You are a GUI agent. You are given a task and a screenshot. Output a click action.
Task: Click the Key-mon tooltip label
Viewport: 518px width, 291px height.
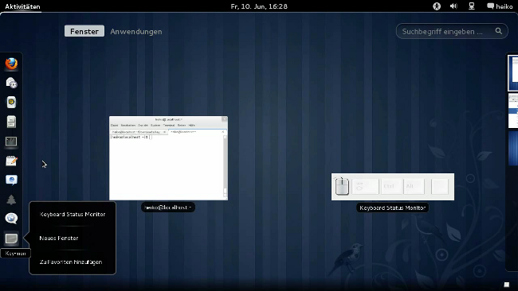pos(15,253)
